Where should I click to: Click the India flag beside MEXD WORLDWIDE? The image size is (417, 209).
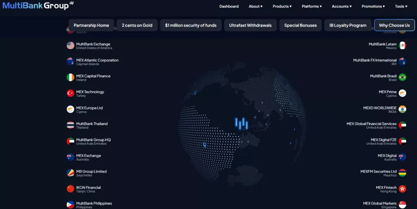pos(402,109)
